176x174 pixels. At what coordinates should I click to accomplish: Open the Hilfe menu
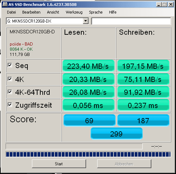pos(113,12)
